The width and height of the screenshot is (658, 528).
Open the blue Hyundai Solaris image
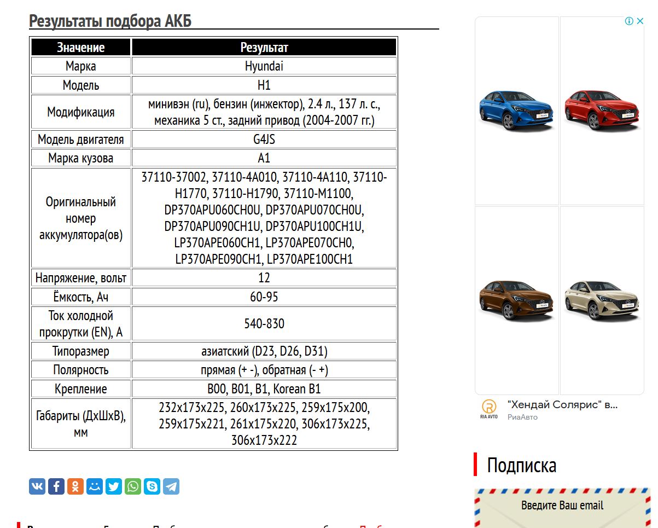[x=517, y=111]
